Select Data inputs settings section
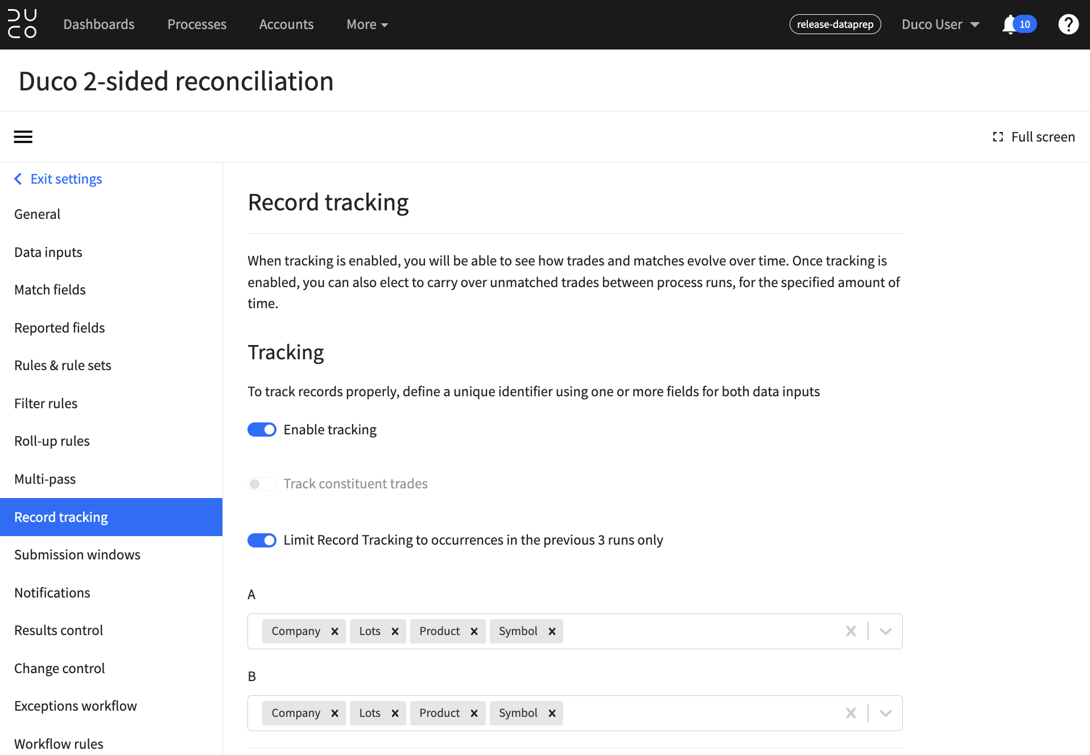Image resolution: width=1090 pixels, height=755 pixels. pyautogui.click(x=111, y=252)
